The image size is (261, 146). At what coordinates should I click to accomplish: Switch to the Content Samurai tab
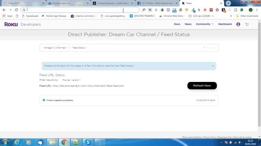point(68,3)
